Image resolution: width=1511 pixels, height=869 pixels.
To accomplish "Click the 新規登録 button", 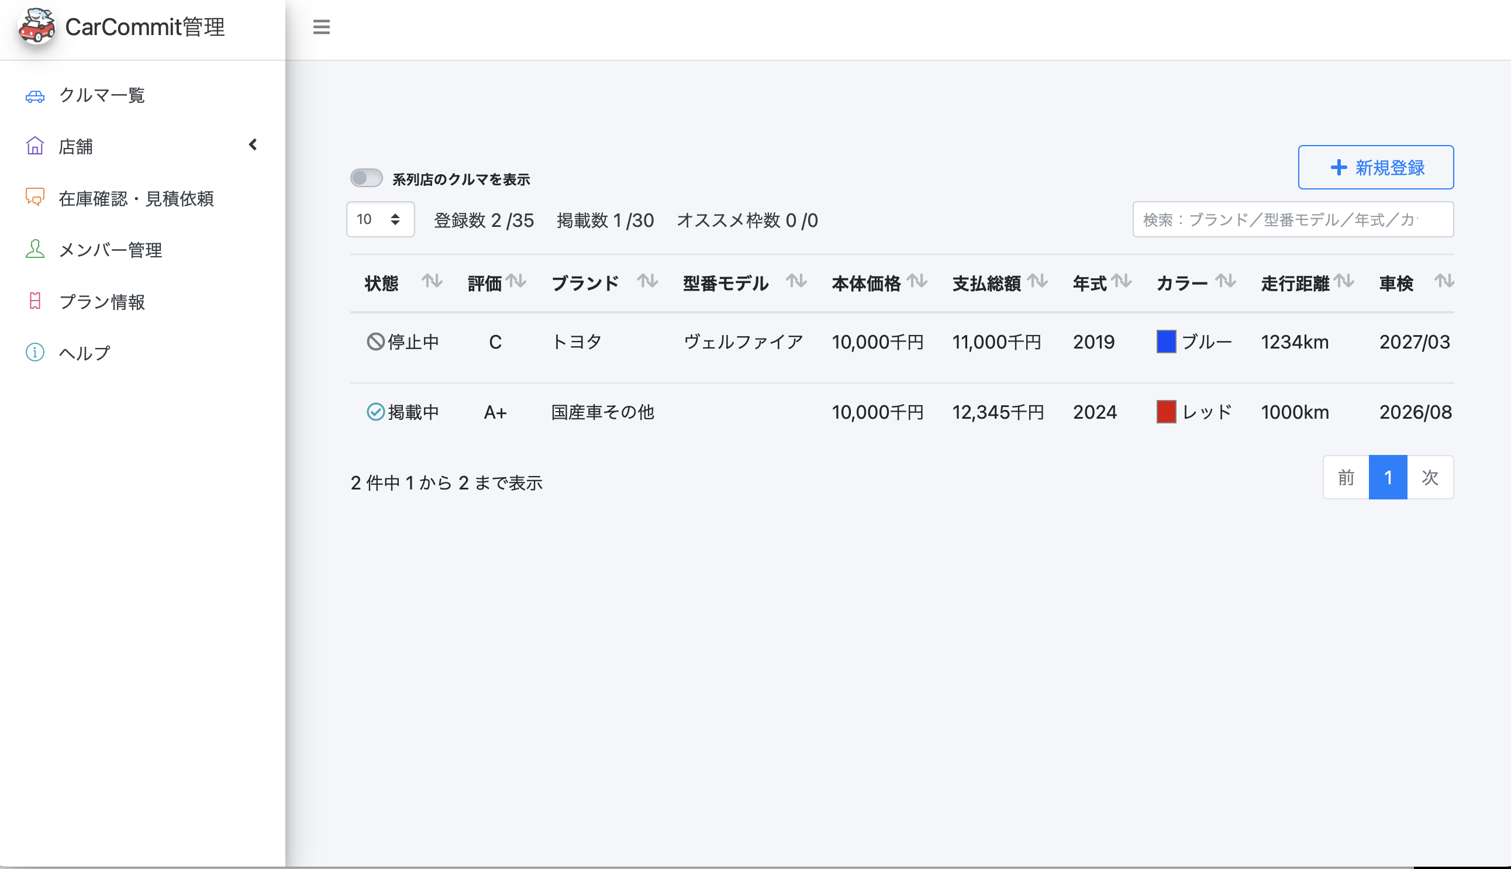I will [1375, 168].
